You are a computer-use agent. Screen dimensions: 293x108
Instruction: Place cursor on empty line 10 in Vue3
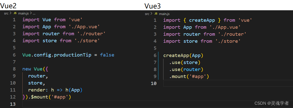[228, 83]
